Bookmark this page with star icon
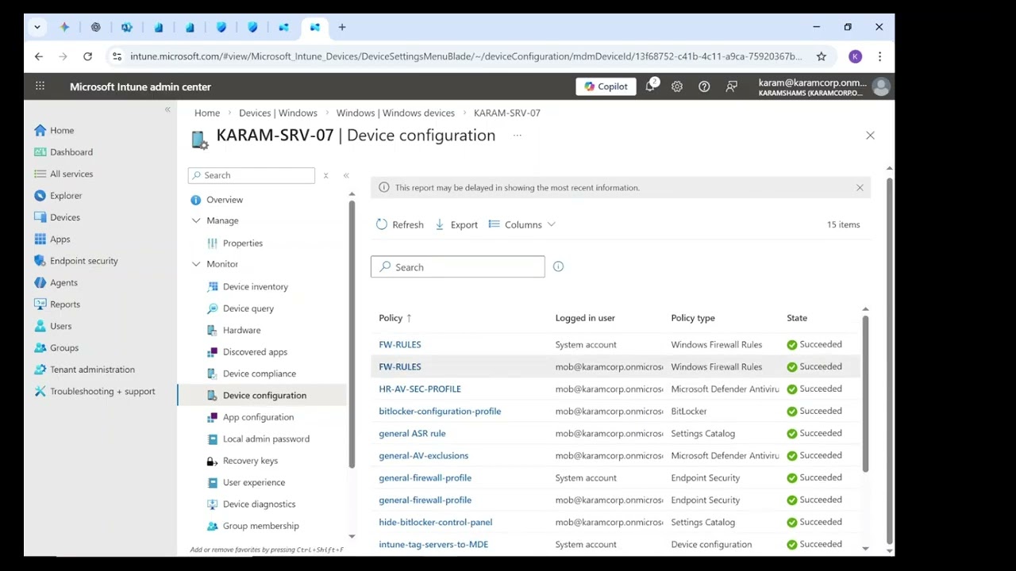The width and height of the screenshot is (1016, 571). pyautogui.click(x=822, y=56)
